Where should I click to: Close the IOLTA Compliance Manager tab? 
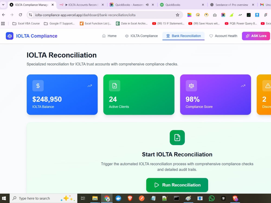[x=53, y=5]
